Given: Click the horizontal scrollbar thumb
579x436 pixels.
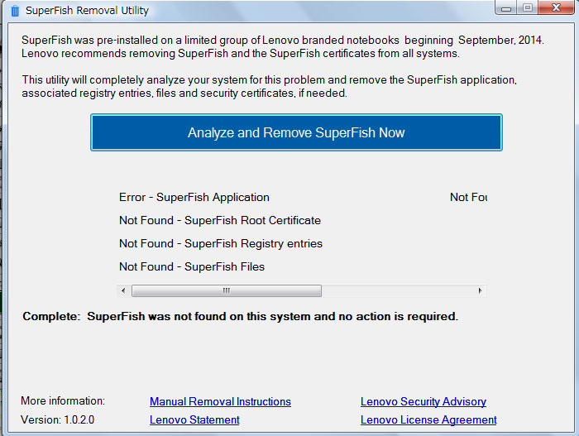Looking at the screenshot, I should click(x=226, y=291).
